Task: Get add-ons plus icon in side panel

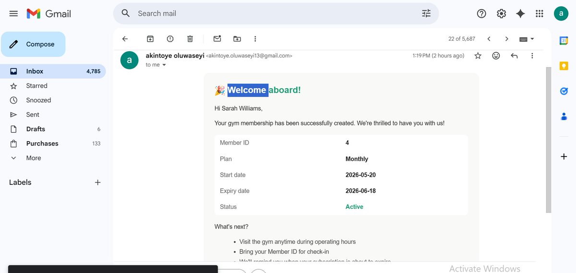Action: (x=564, y=157)
